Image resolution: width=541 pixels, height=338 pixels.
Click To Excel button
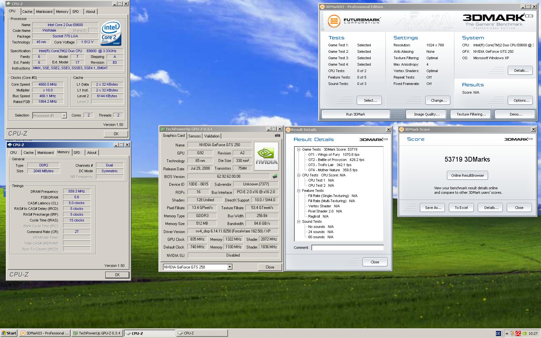click(461, 208)
